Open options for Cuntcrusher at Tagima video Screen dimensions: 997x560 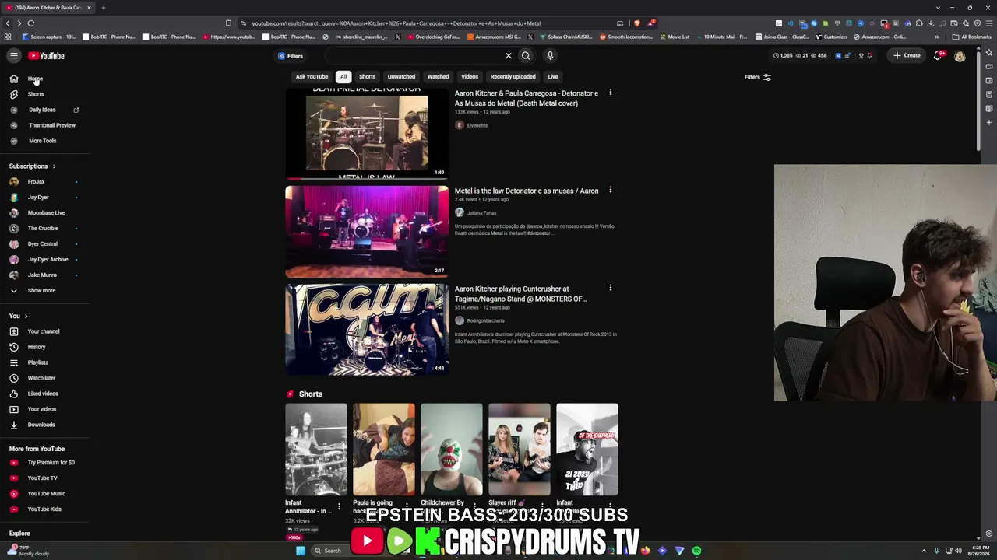[x=611, y=288]
